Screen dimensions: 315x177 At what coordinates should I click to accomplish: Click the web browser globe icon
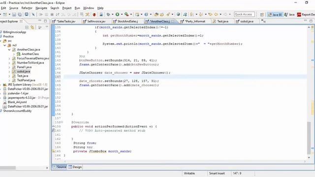click(x=178, y=14)
